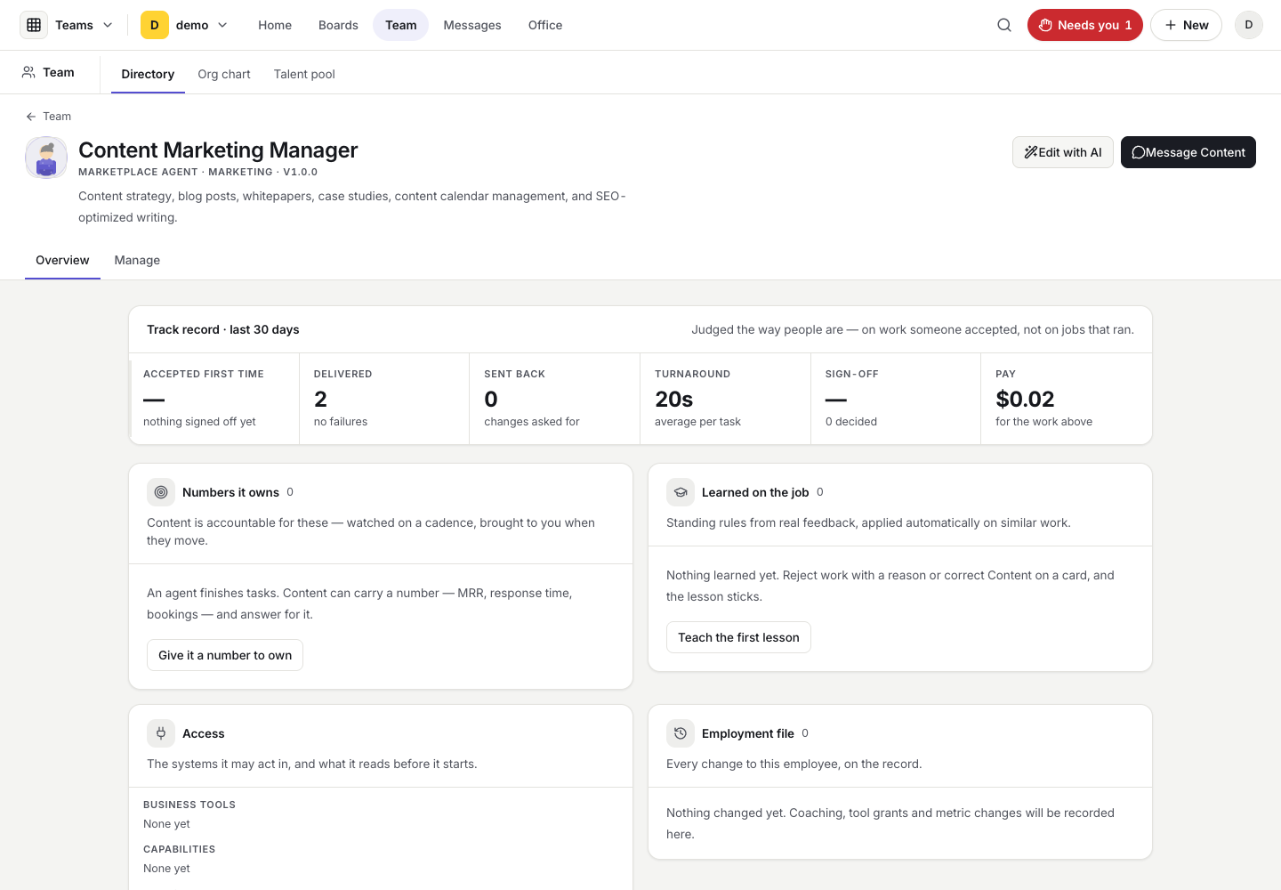Click the Capabilities label
This screenshot has width=1281, height=890.
pyautogui.click(x=180, y=849)
